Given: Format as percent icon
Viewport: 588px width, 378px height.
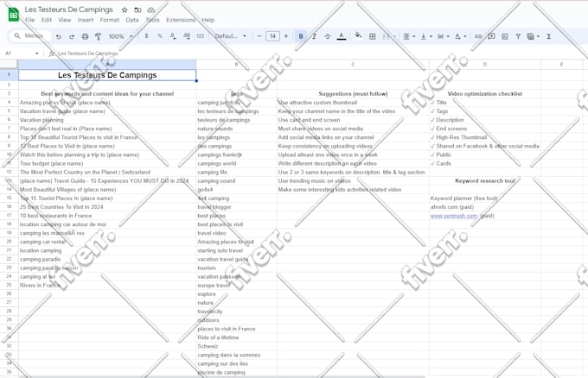Looking at the screenshot, I should (x=160, y=36).
